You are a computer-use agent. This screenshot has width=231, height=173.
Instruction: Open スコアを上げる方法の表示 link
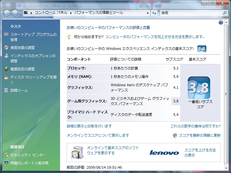(x=200, y=153)
